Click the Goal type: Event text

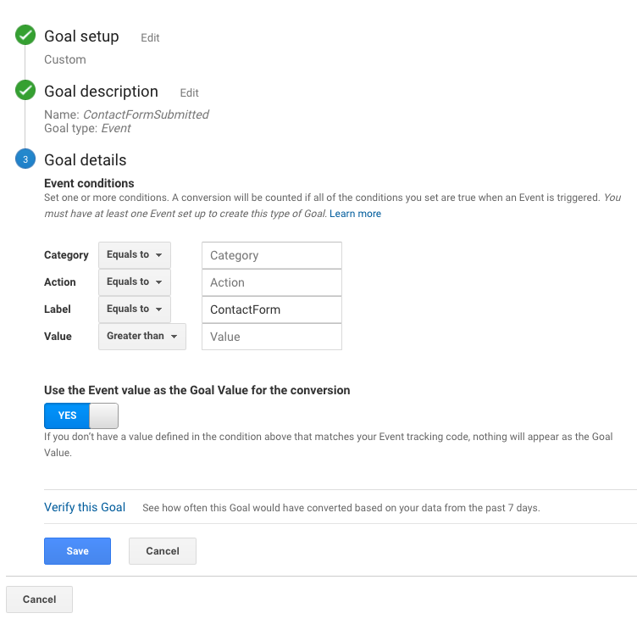pos(87,128)
